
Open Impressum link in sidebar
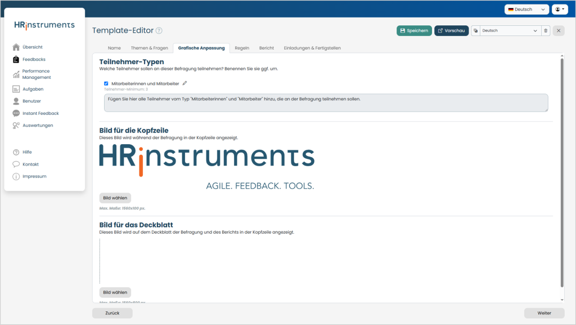(34, 176)
